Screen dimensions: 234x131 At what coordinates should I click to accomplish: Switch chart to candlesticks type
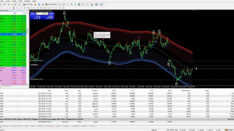coord(64,4)
